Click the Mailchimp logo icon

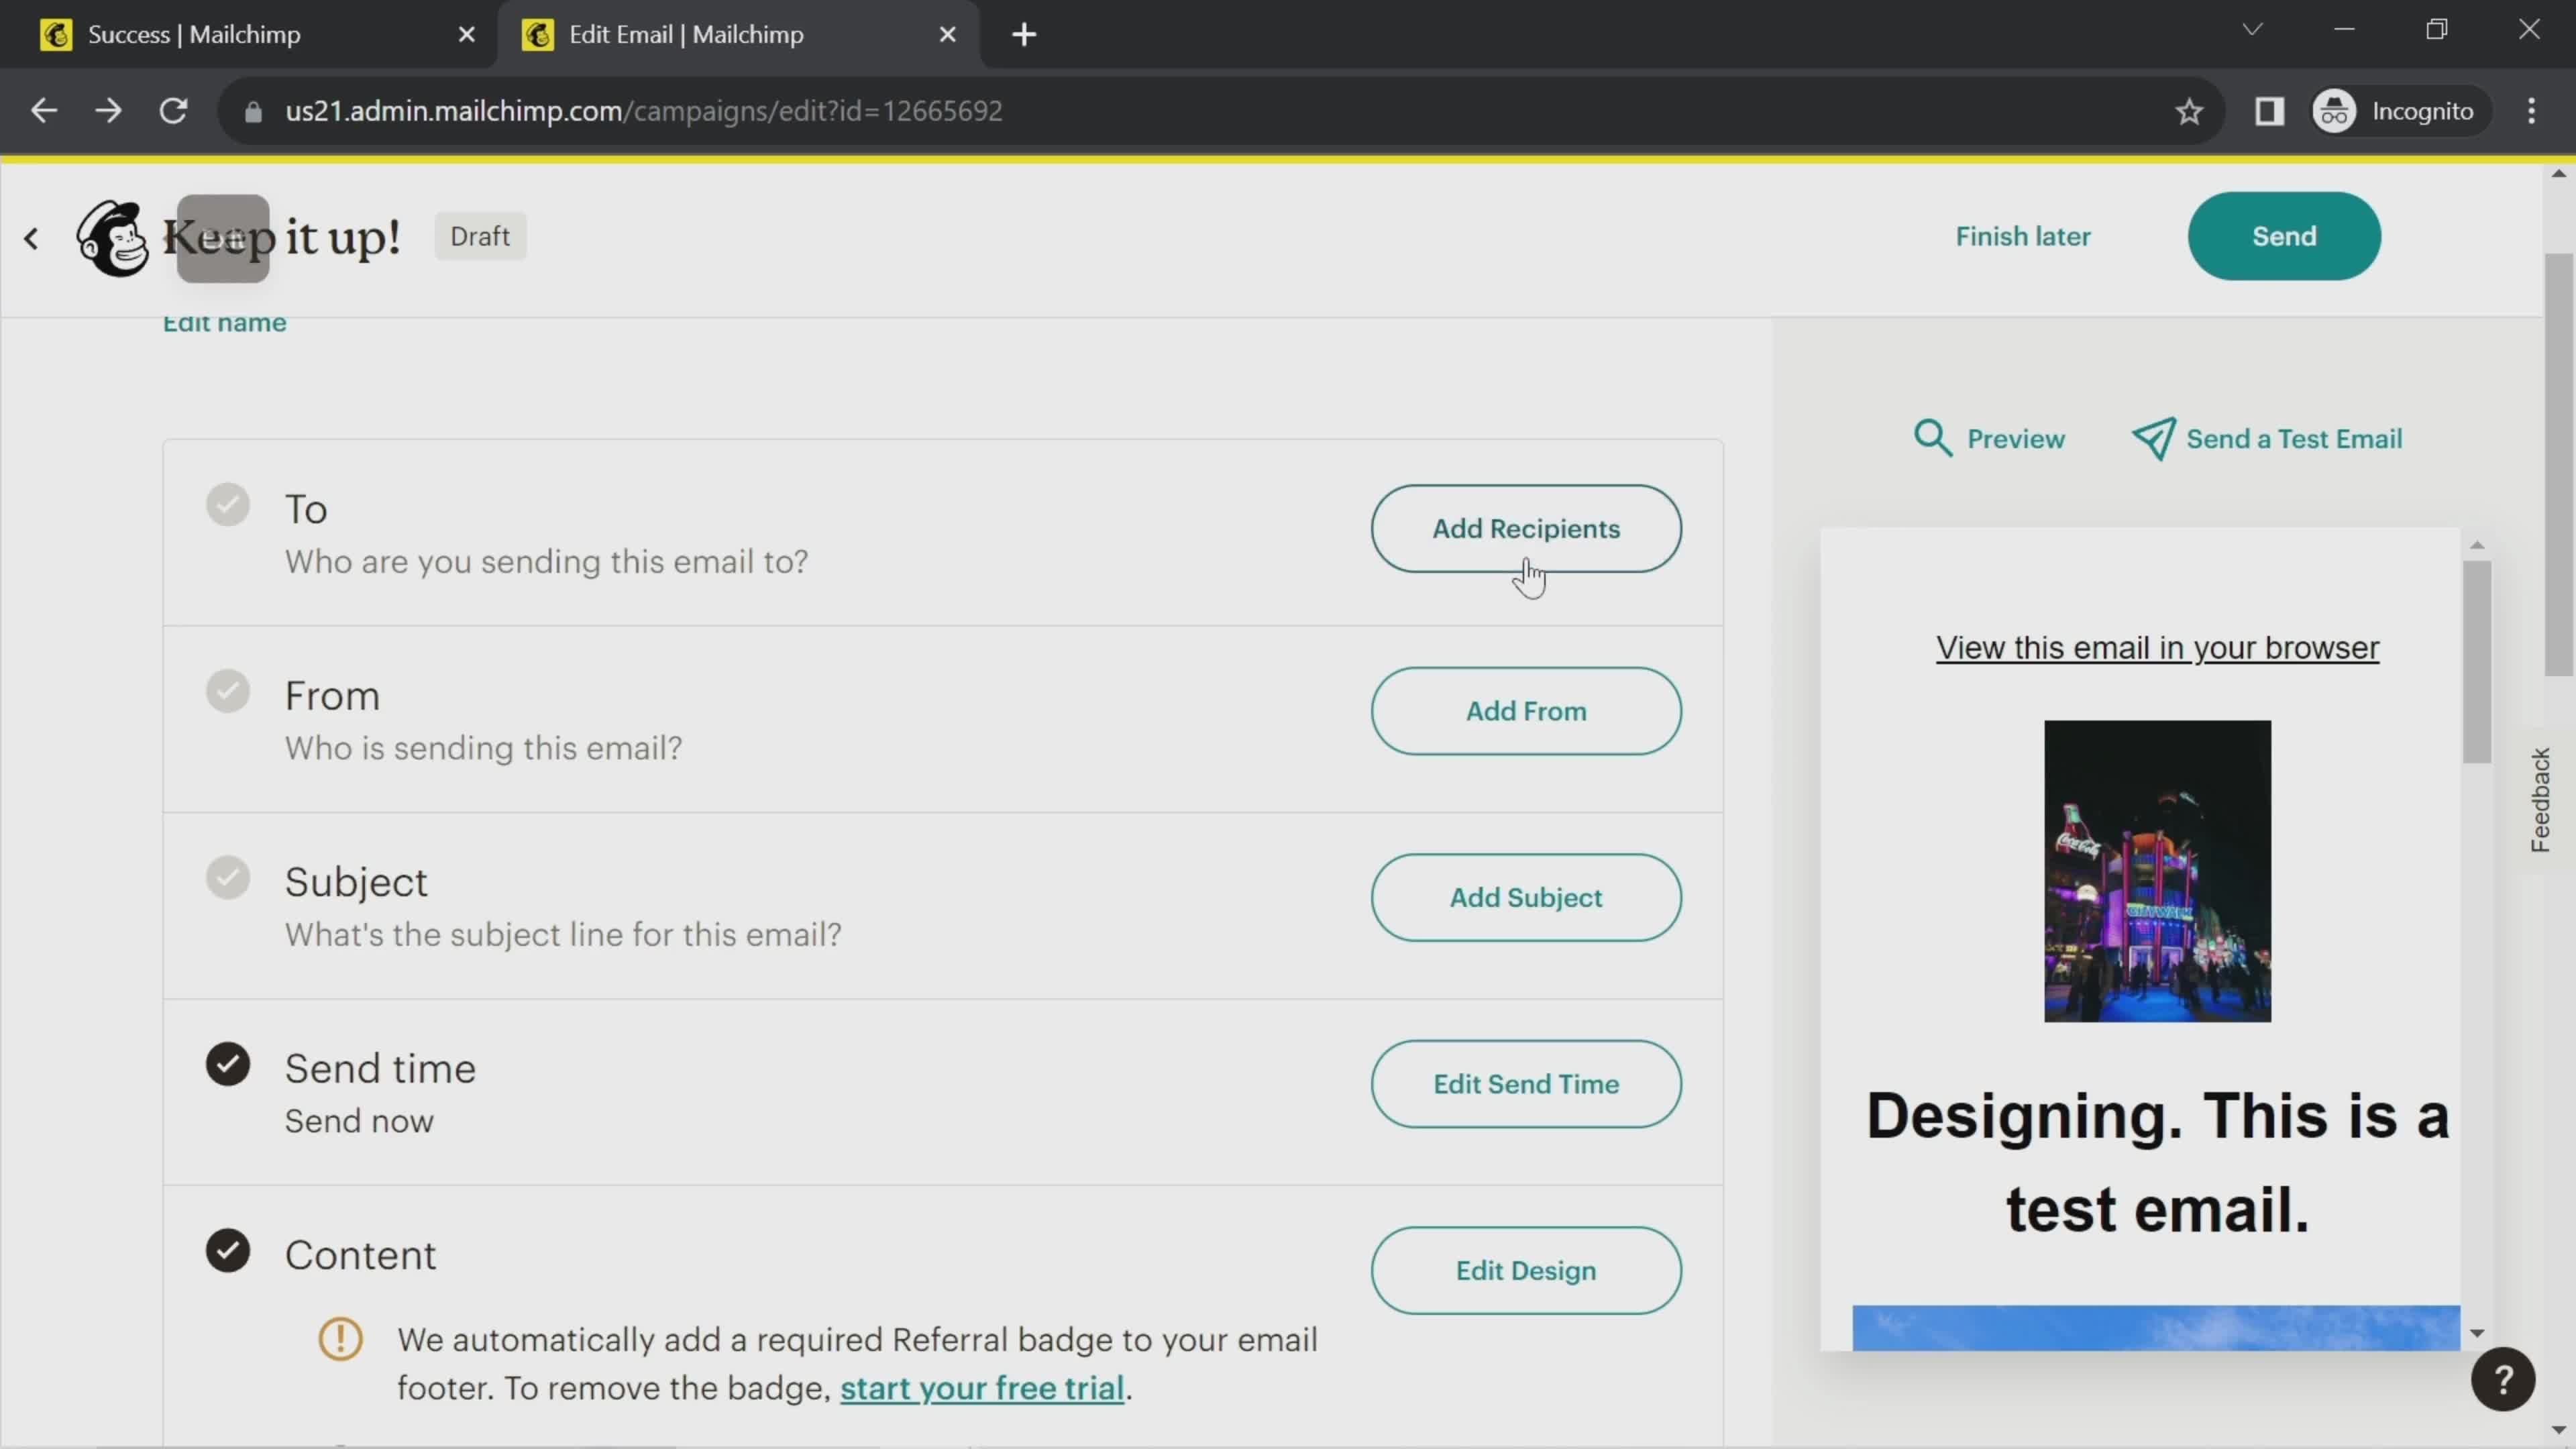point(110,235)
